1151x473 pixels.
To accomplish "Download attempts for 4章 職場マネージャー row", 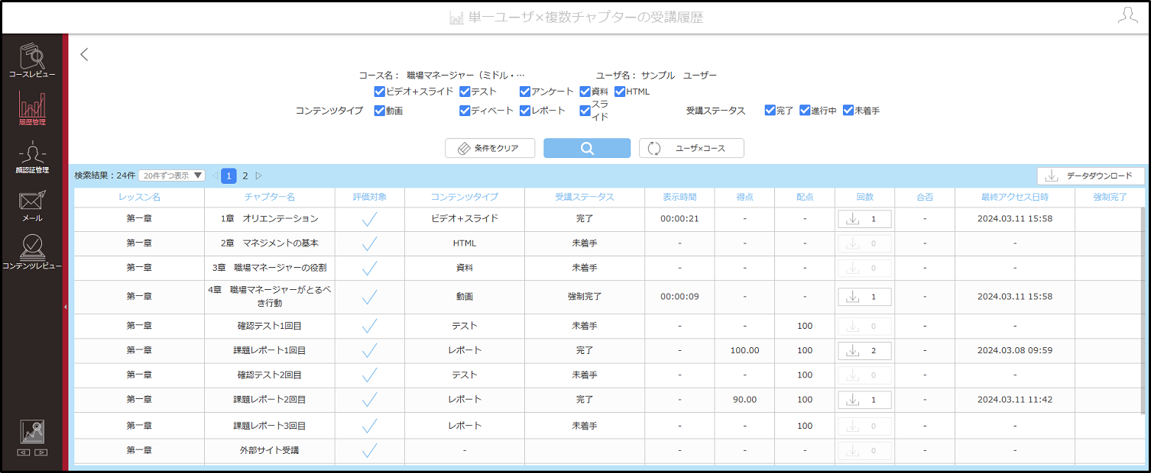I will [864, 297].
